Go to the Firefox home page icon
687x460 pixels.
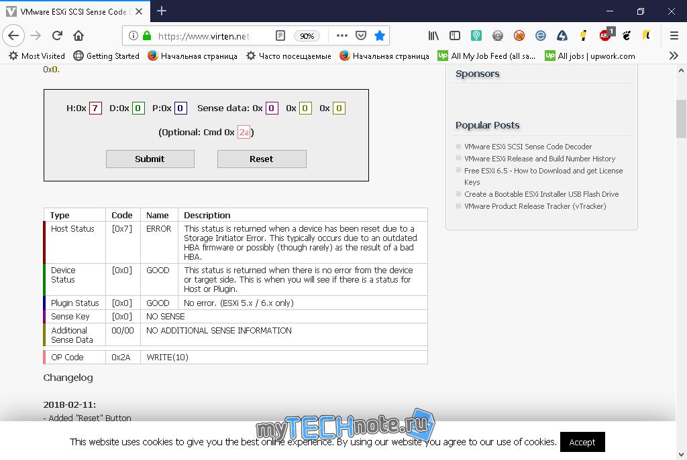click(x=78, y=35)
